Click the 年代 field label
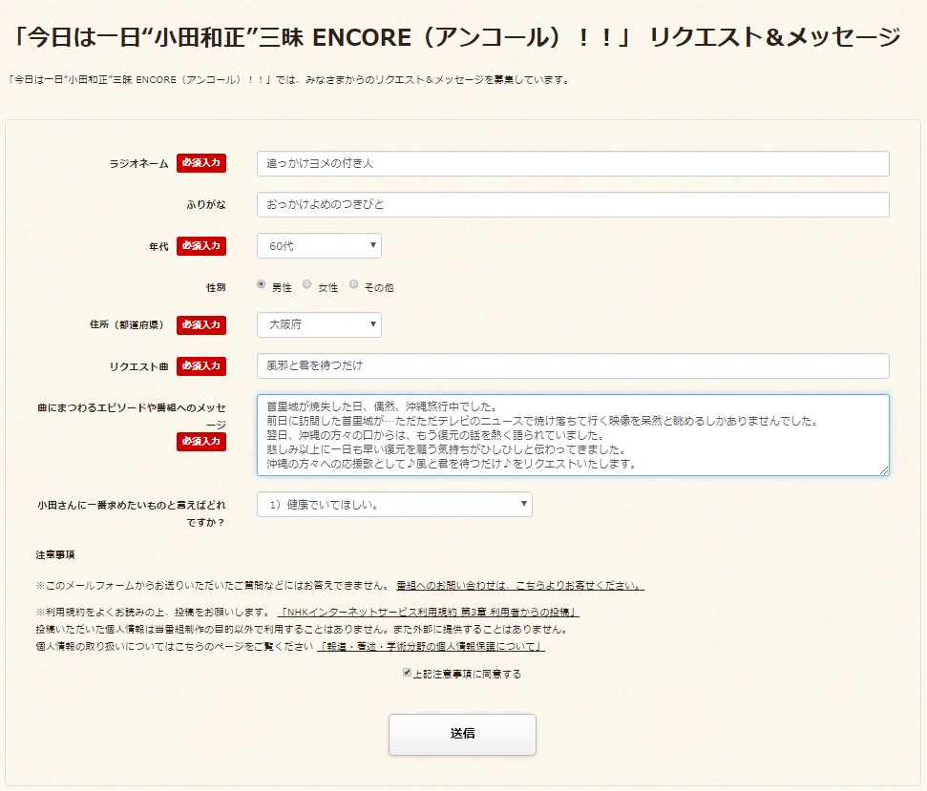This screenshot has height=791, width=927. (158, 246)
